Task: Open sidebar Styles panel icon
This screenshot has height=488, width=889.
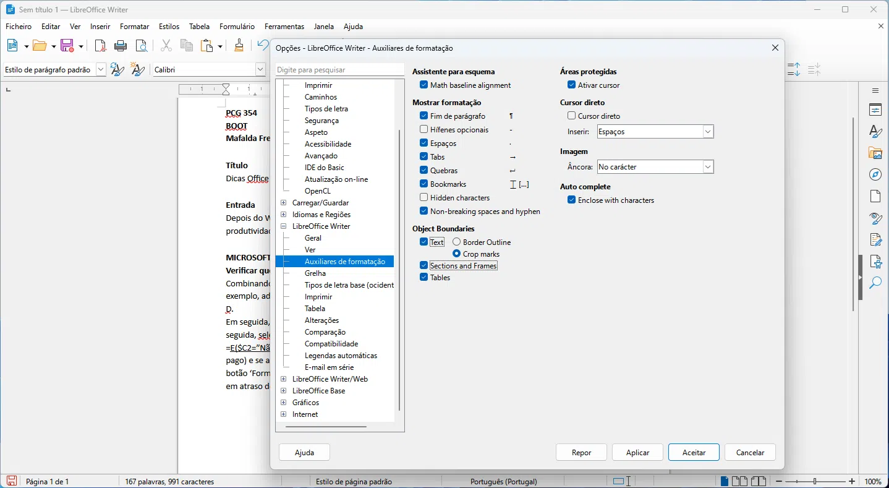Action: [x=875, y=132]
